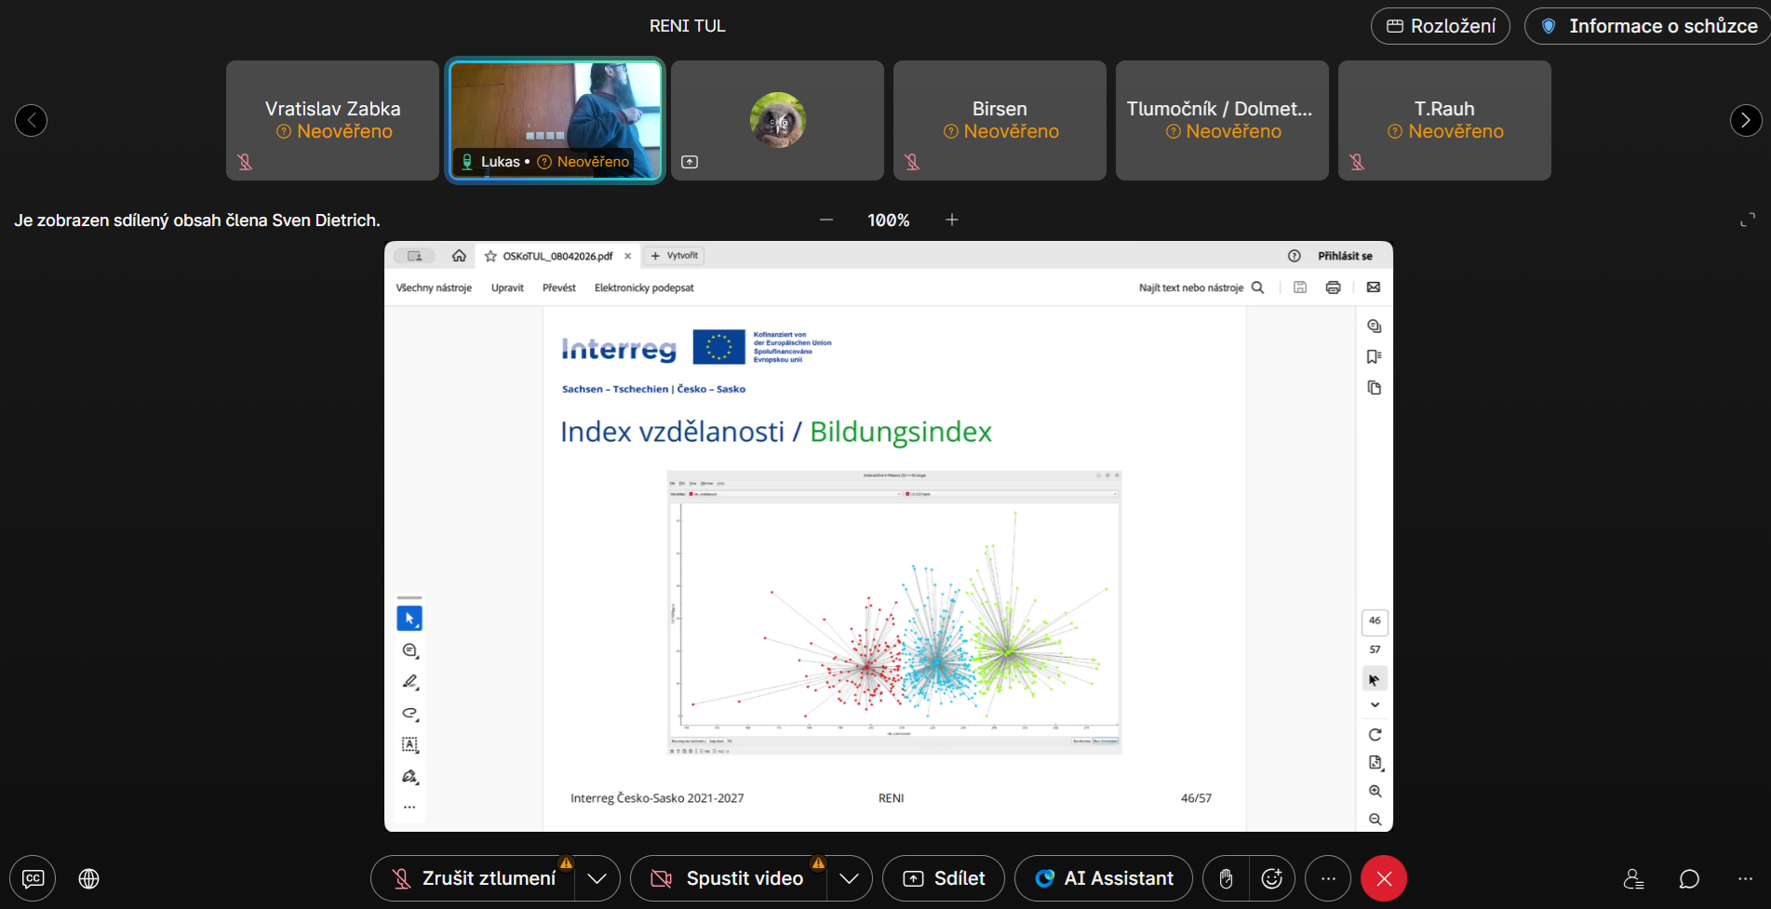
Task: Unmute microphone with Zrušit ztlumení
Action: [474, 878]
